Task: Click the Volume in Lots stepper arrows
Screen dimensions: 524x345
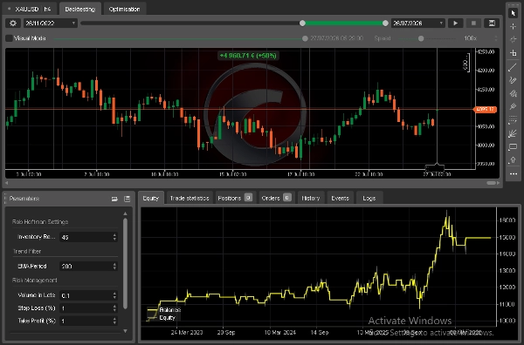Action: [114, 295]
